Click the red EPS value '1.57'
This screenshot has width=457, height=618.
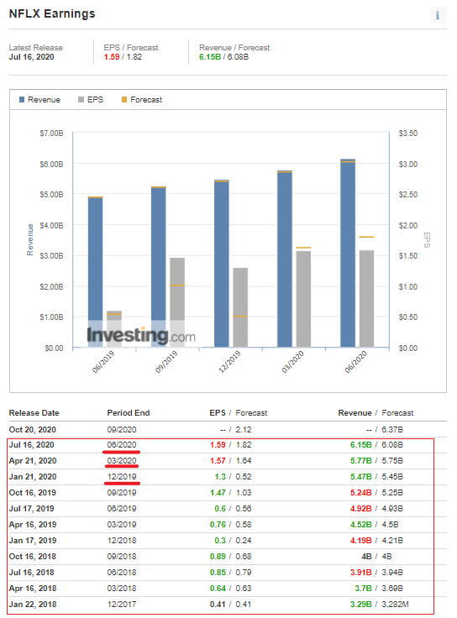(218, 461)
